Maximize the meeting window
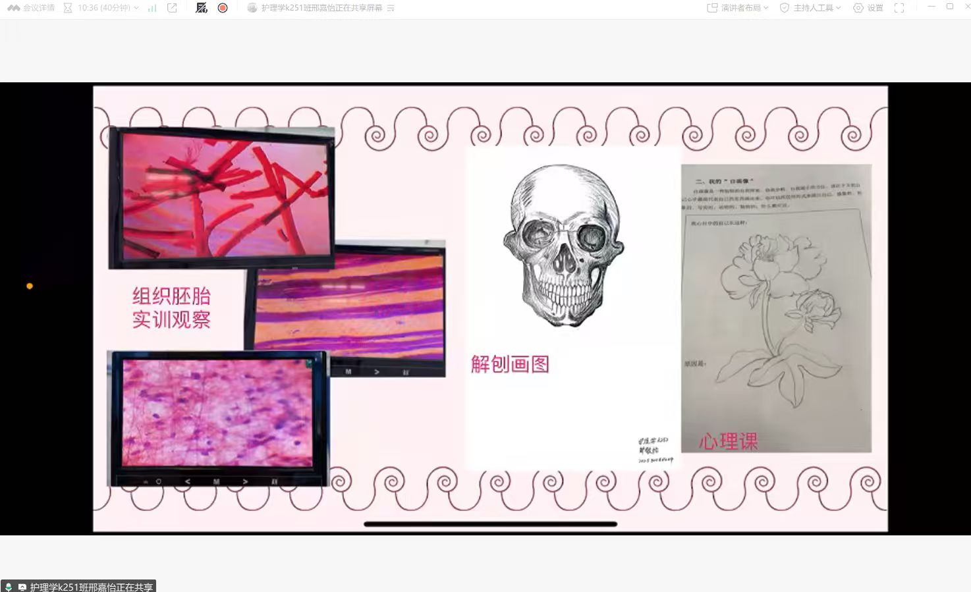This screenshot has width=971, height=592. click(x=949, y=7)
